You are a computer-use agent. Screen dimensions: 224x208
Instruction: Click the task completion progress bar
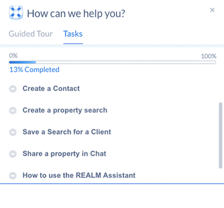pos(113,62)
